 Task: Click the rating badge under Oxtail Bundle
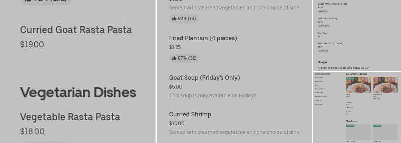pyautogui.click(x=377, y=98)
